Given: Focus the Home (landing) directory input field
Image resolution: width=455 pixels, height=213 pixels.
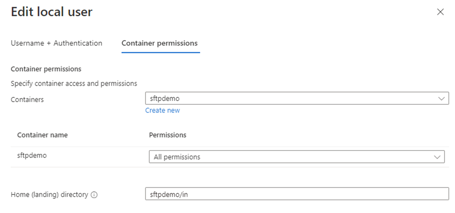Looking at the screenshot, I should coord(297,194).
